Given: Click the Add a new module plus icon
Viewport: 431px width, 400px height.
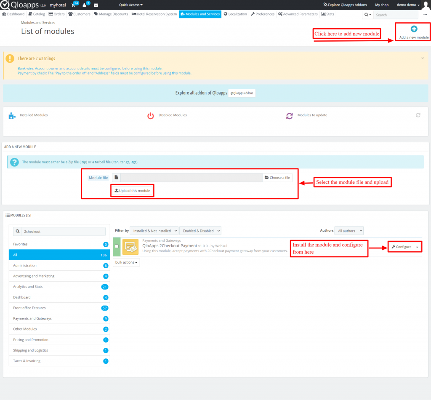Looking at the screenshot, I should (x=414, y=29).
